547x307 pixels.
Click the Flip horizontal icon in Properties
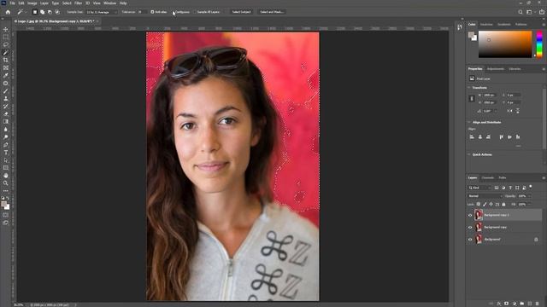click(x=509, y=111)
